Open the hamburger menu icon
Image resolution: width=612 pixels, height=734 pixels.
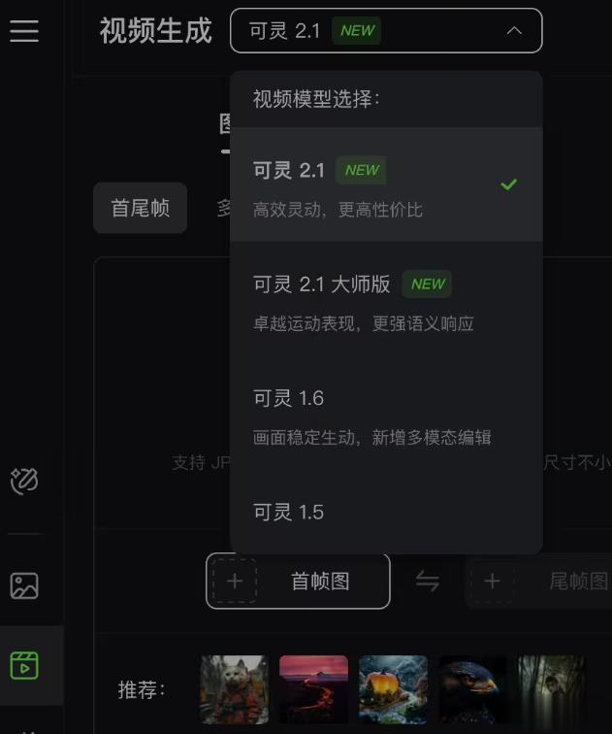coord(24,31)
